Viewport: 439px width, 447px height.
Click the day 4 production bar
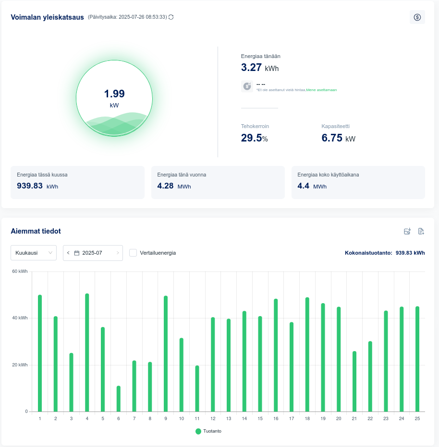(x=87, y=353)
